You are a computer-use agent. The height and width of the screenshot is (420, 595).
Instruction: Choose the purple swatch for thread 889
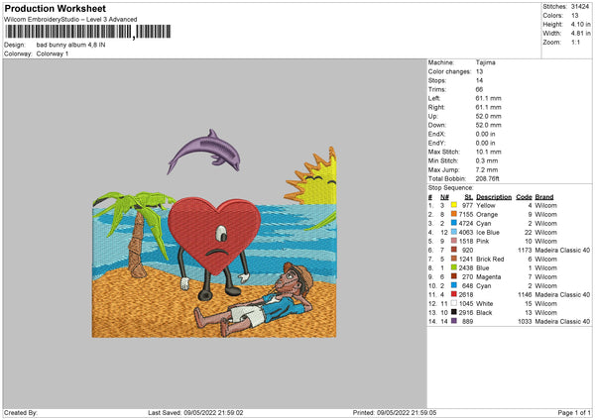pos(454,321)
